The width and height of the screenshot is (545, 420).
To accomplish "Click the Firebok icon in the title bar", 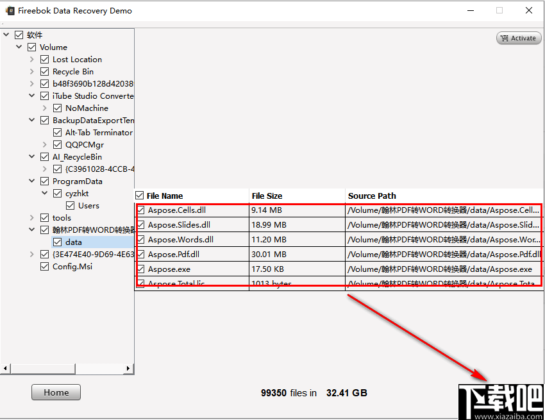I will (10, 10).
